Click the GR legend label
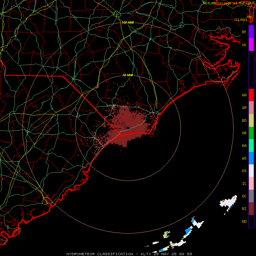Image resolution: width=256 pixels, height=256 pixels. click(244, 108)
